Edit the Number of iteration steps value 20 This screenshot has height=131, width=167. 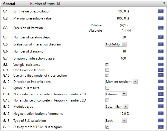pyautogui.click(x=124, y=37)
